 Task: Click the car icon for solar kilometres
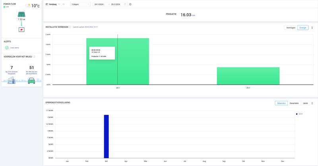coord(31,81)
